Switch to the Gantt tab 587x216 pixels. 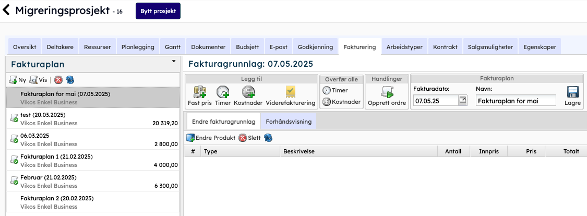173,47
